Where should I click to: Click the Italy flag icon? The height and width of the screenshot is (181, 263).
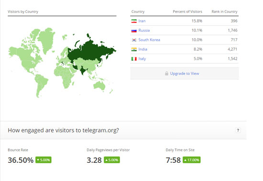pos(134,59)
